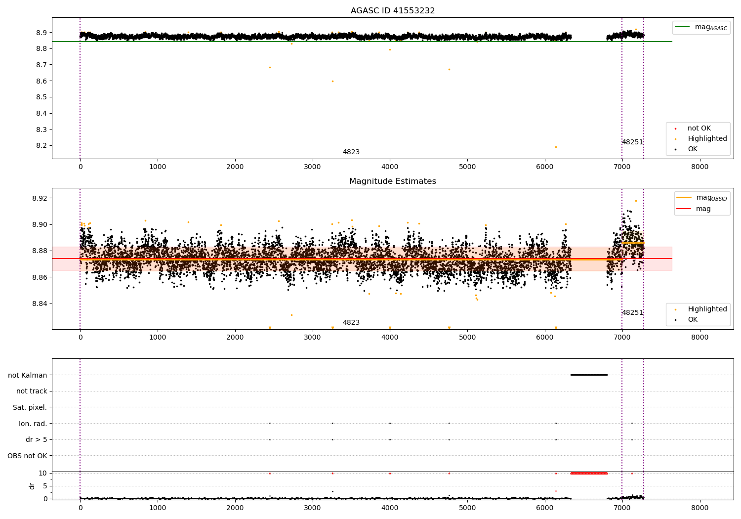Click the 'not track' axis label

click(x=32, y=391)
